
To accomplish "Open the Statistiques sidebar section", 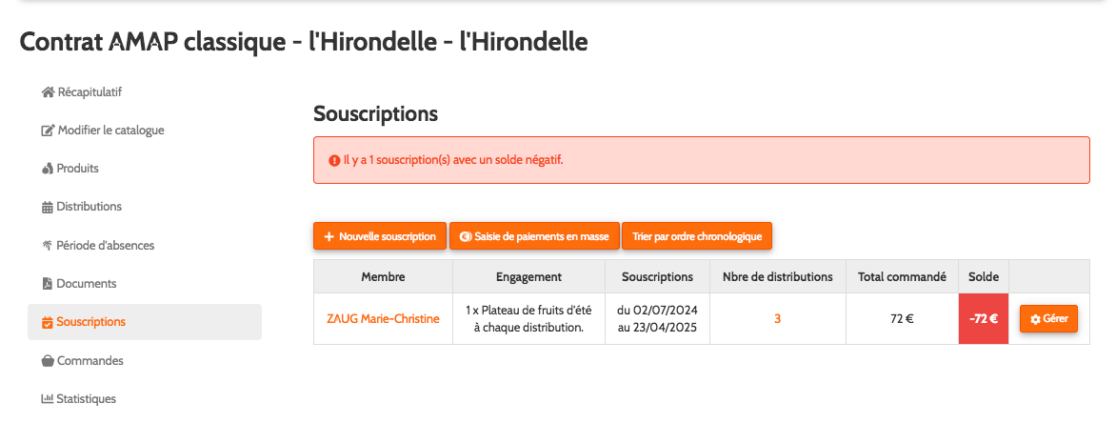I will pos(91,399).
